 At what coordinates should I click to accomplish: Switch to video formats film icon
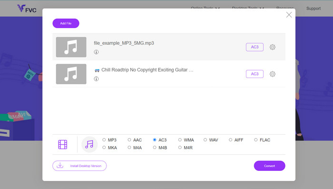tap(63, 144)
